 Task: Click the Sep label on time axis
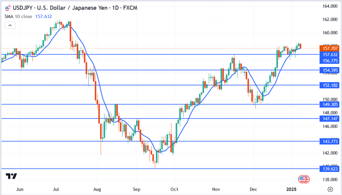(136, 189)
